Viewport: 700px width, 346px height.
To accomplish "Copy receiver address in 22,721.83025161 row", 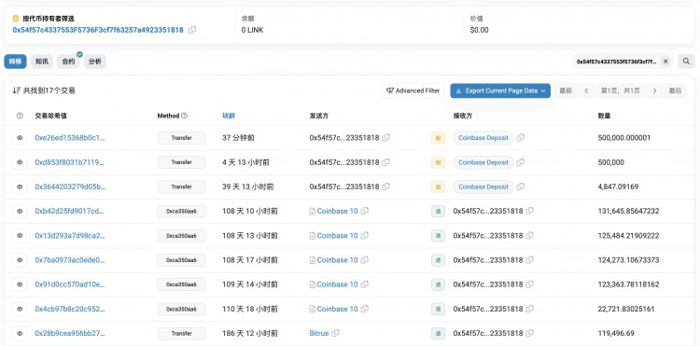I will pos(529,309).
